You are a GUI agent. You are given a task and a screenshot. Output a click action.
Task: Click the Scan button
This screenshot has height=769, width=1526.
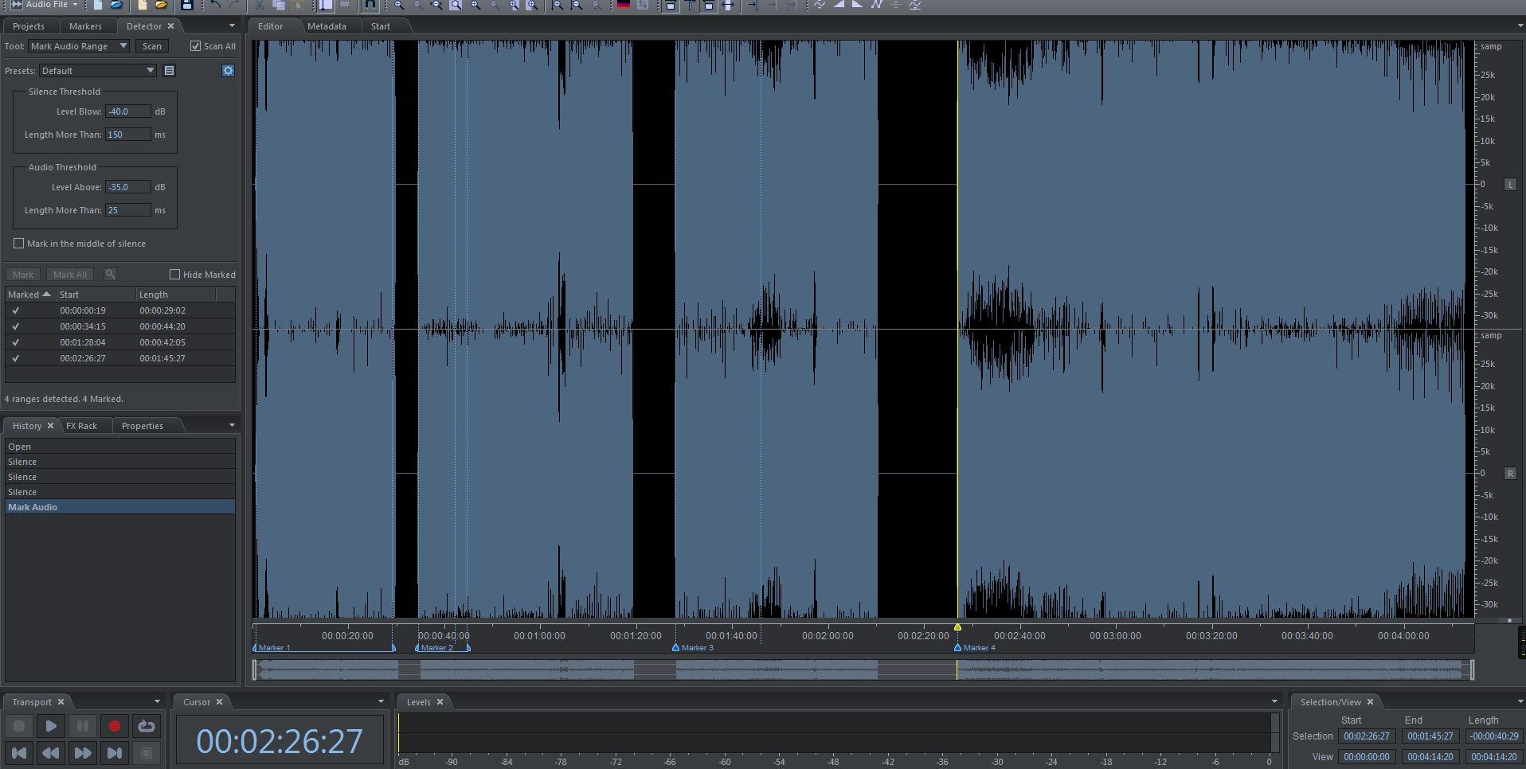[x=151, y=46]
